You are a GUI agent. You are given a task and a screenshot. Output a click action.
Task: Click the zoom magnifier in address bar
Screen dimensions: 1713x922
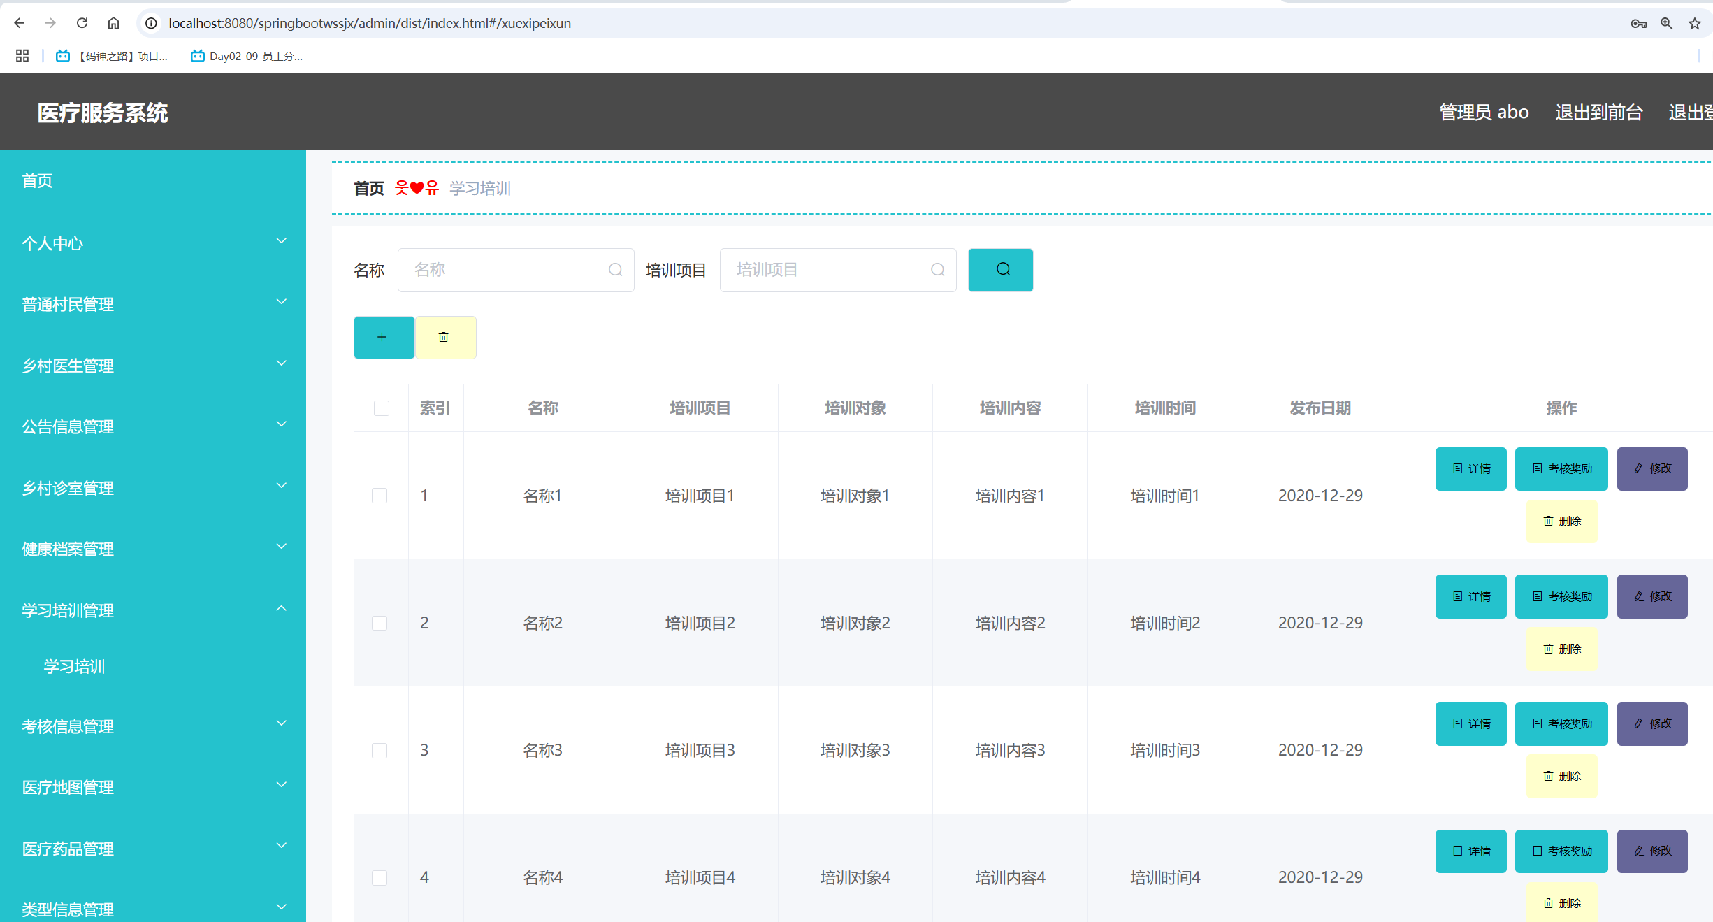coord(1667,23)
